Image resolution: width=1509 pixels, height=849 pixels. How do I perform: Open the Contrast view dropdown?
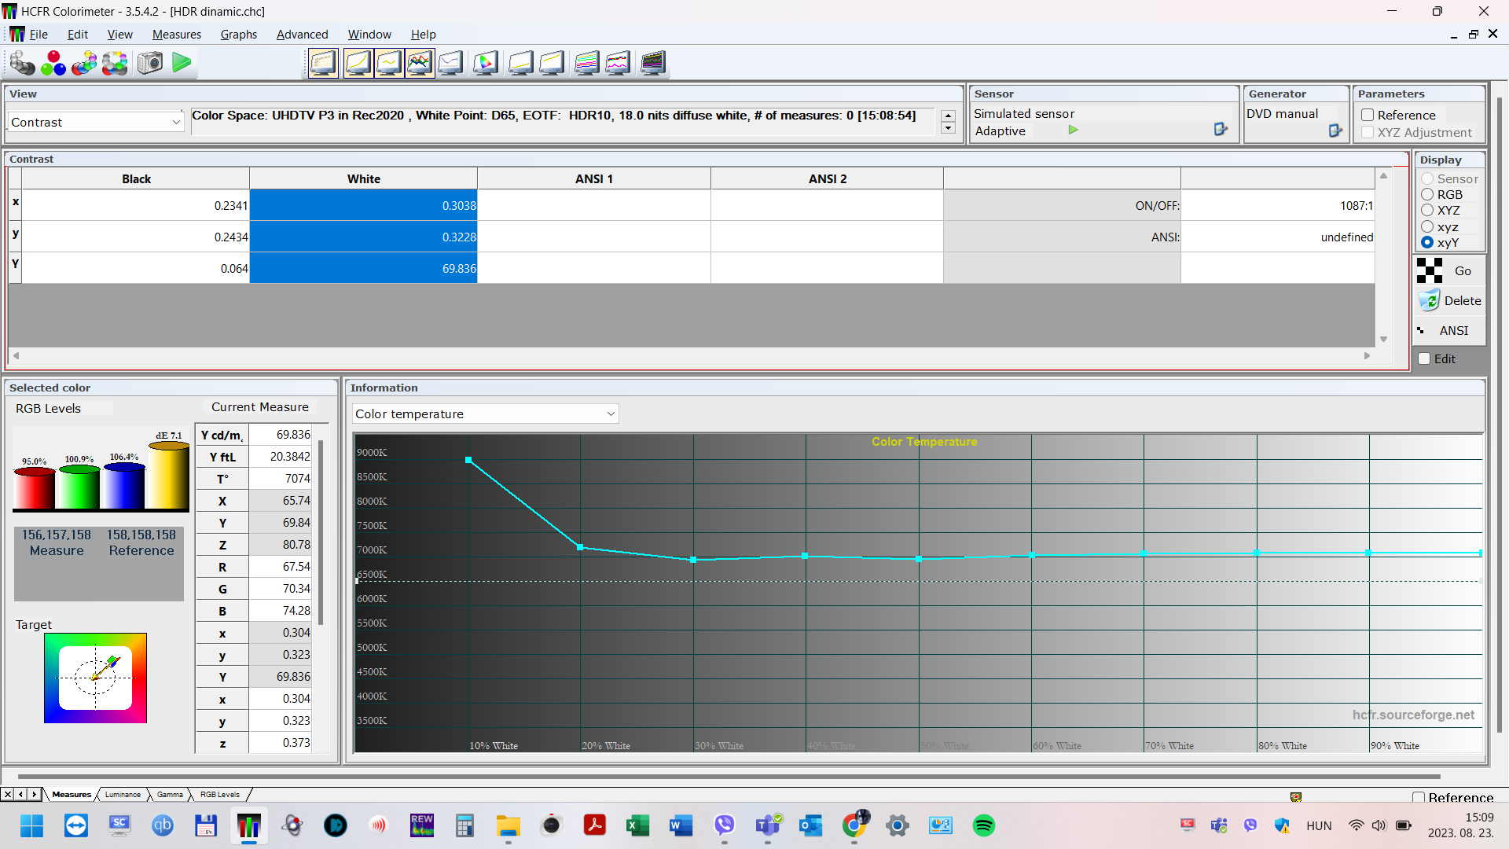[176, 123]
